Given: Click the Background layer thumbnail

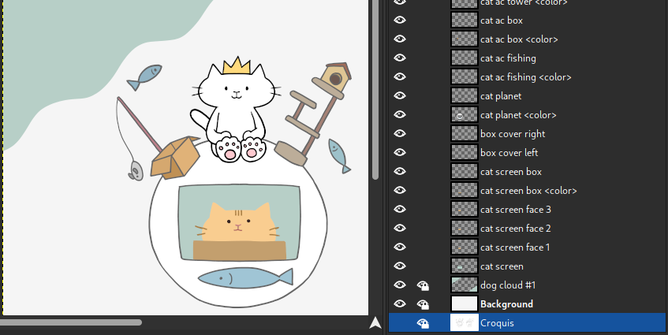Looking at the screenshot, I should [x=464, y=304].
